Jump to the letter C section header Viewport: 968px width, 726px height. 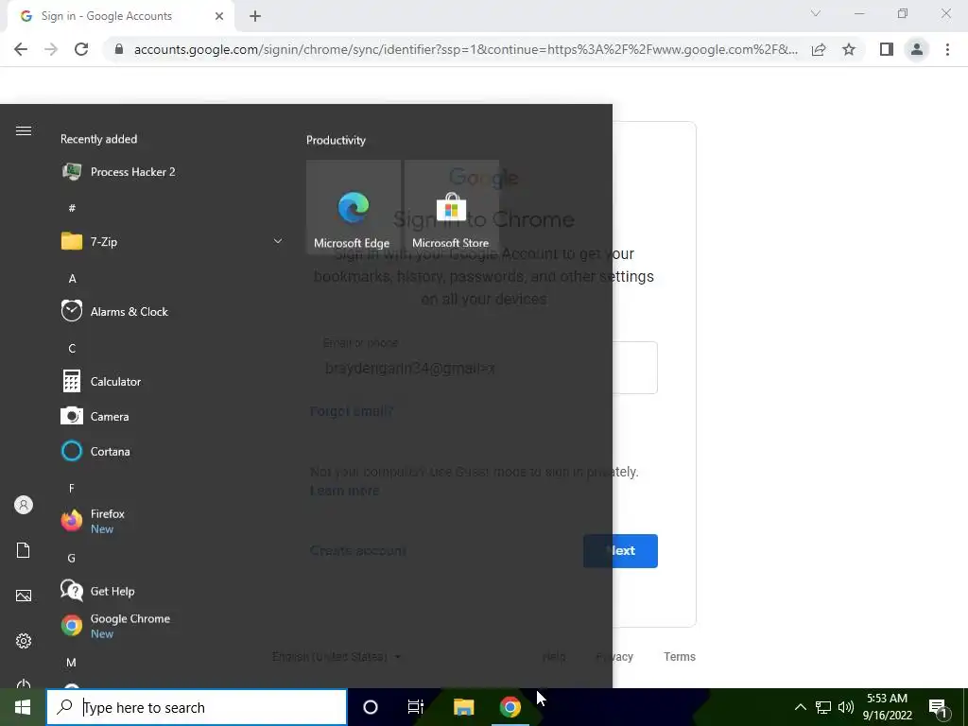[x=72, y=349]
